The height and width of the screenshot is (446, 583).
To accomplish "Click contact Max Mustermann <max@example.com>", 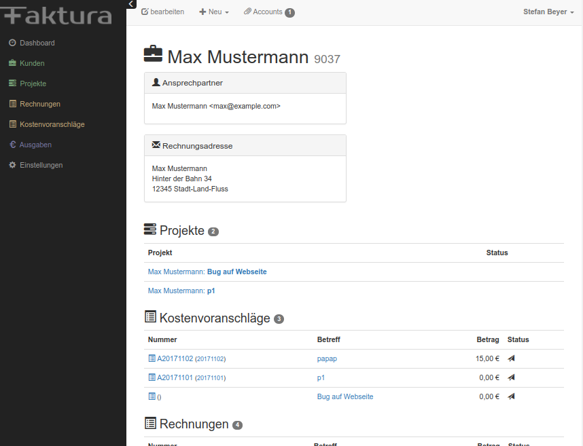I will click(x=216, y=106).
